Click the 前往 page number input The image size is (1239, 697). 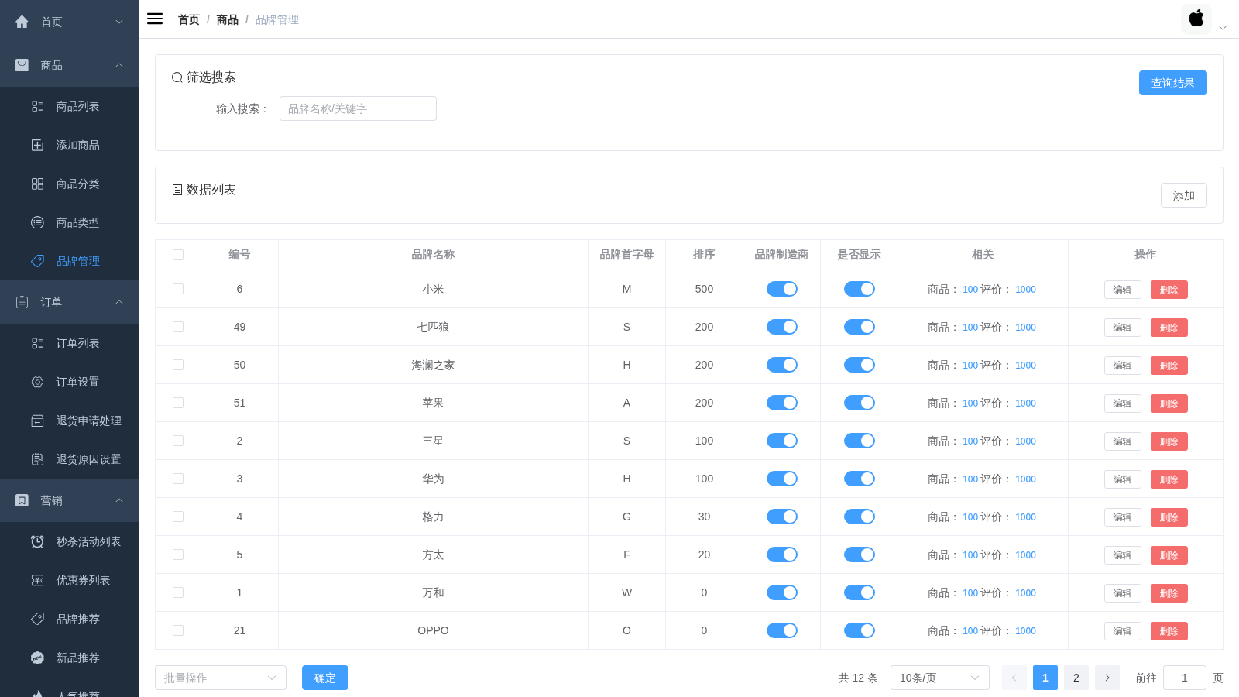point(1185,678)
